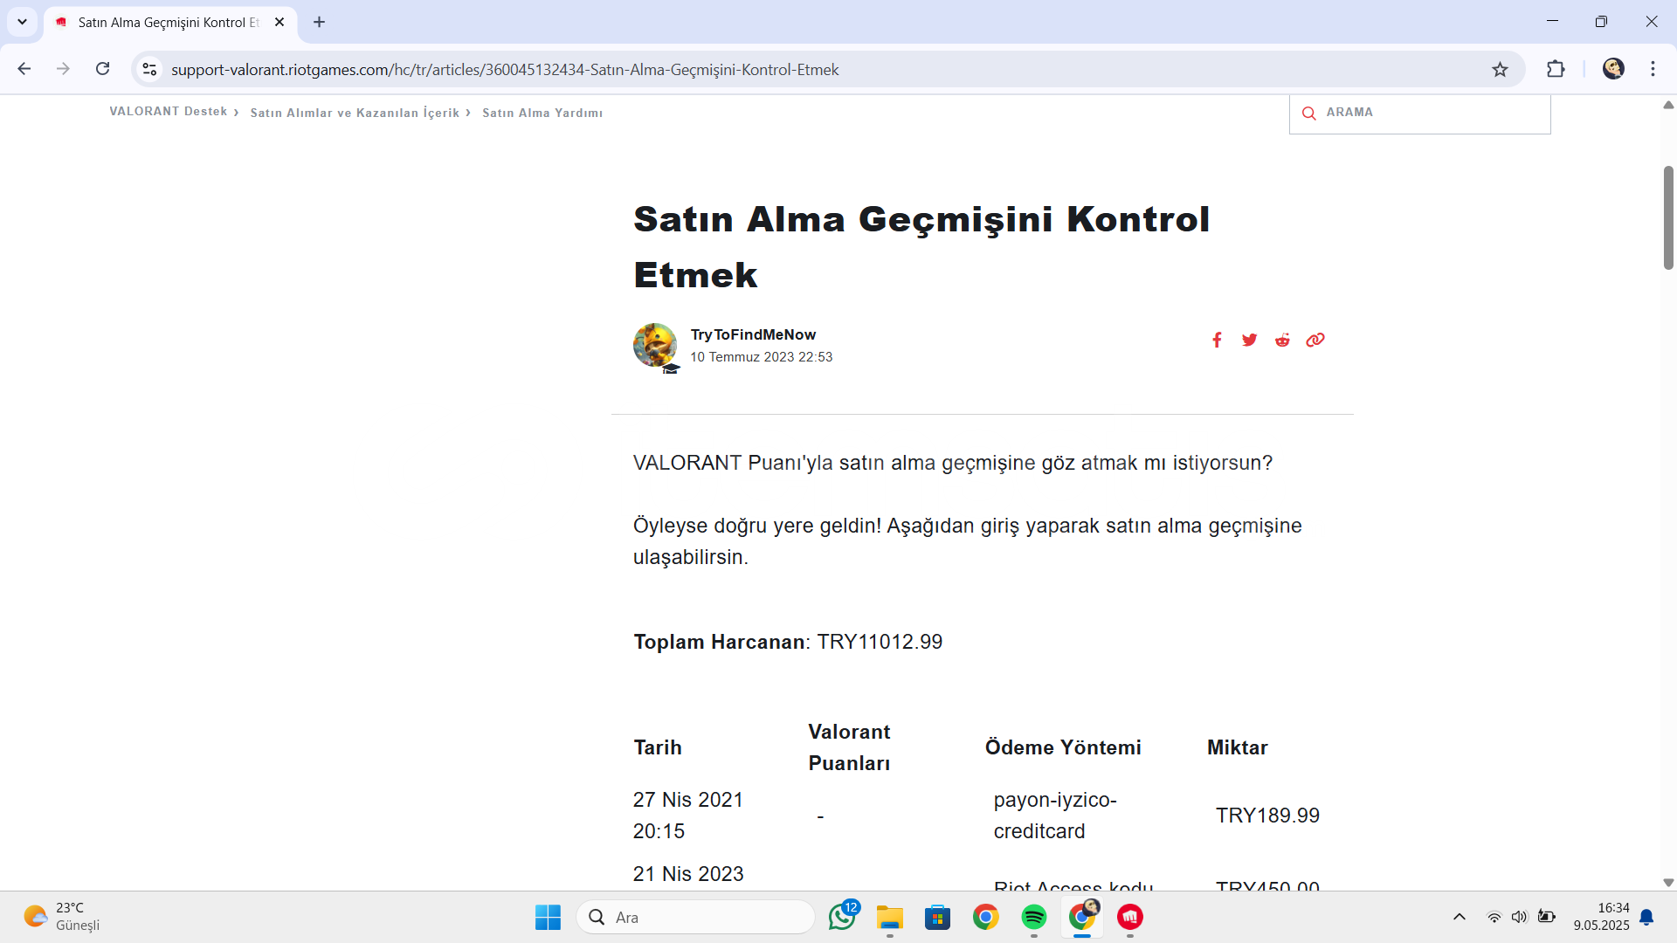
Task: Share article on Reddit icon
Action: 1282,340
